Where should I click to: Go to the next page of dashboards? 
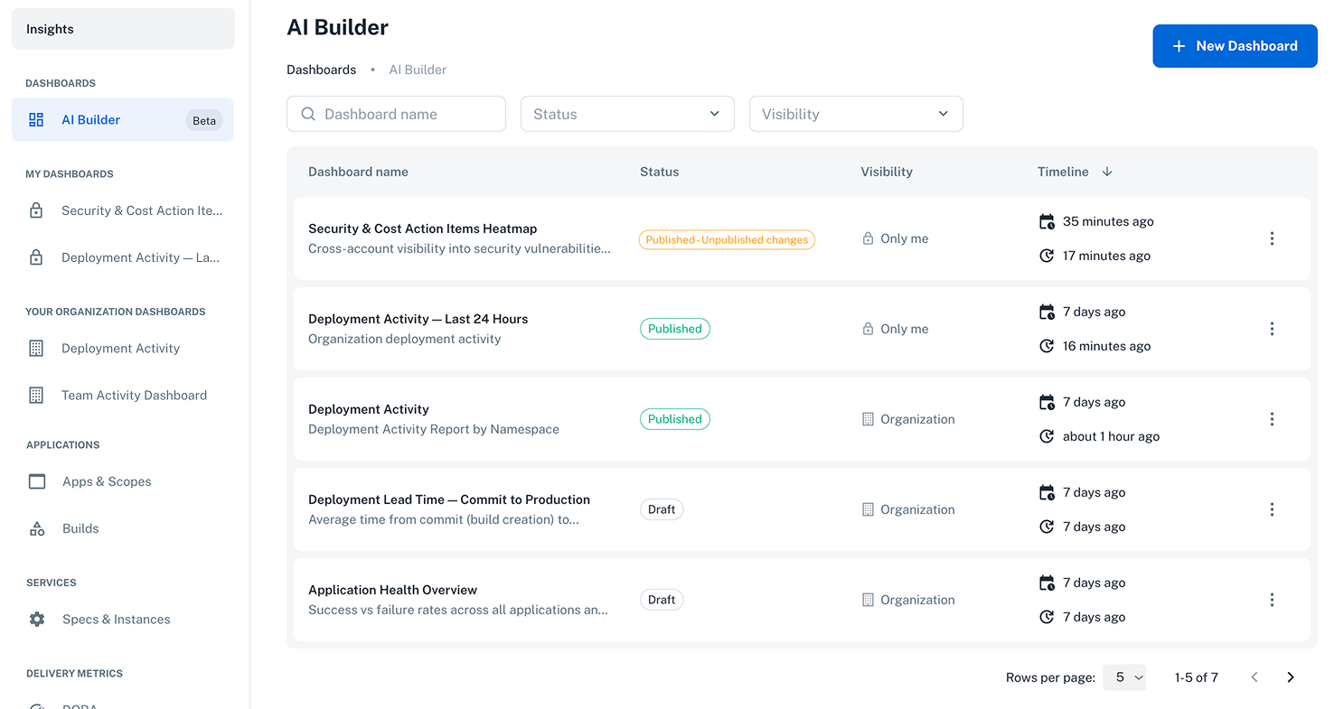pos(1290,676)
